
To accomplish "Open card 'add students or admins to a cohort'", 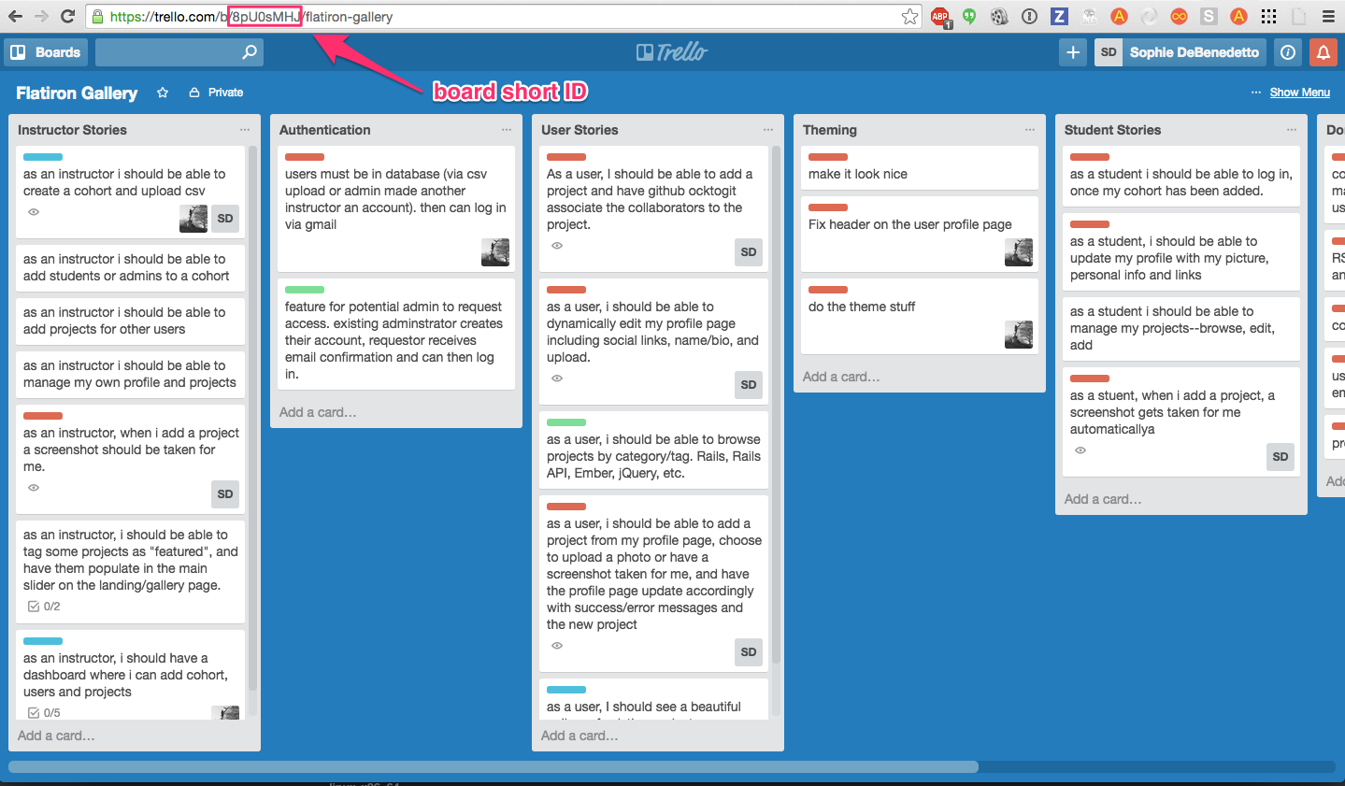I will click(x=130, y=267).
